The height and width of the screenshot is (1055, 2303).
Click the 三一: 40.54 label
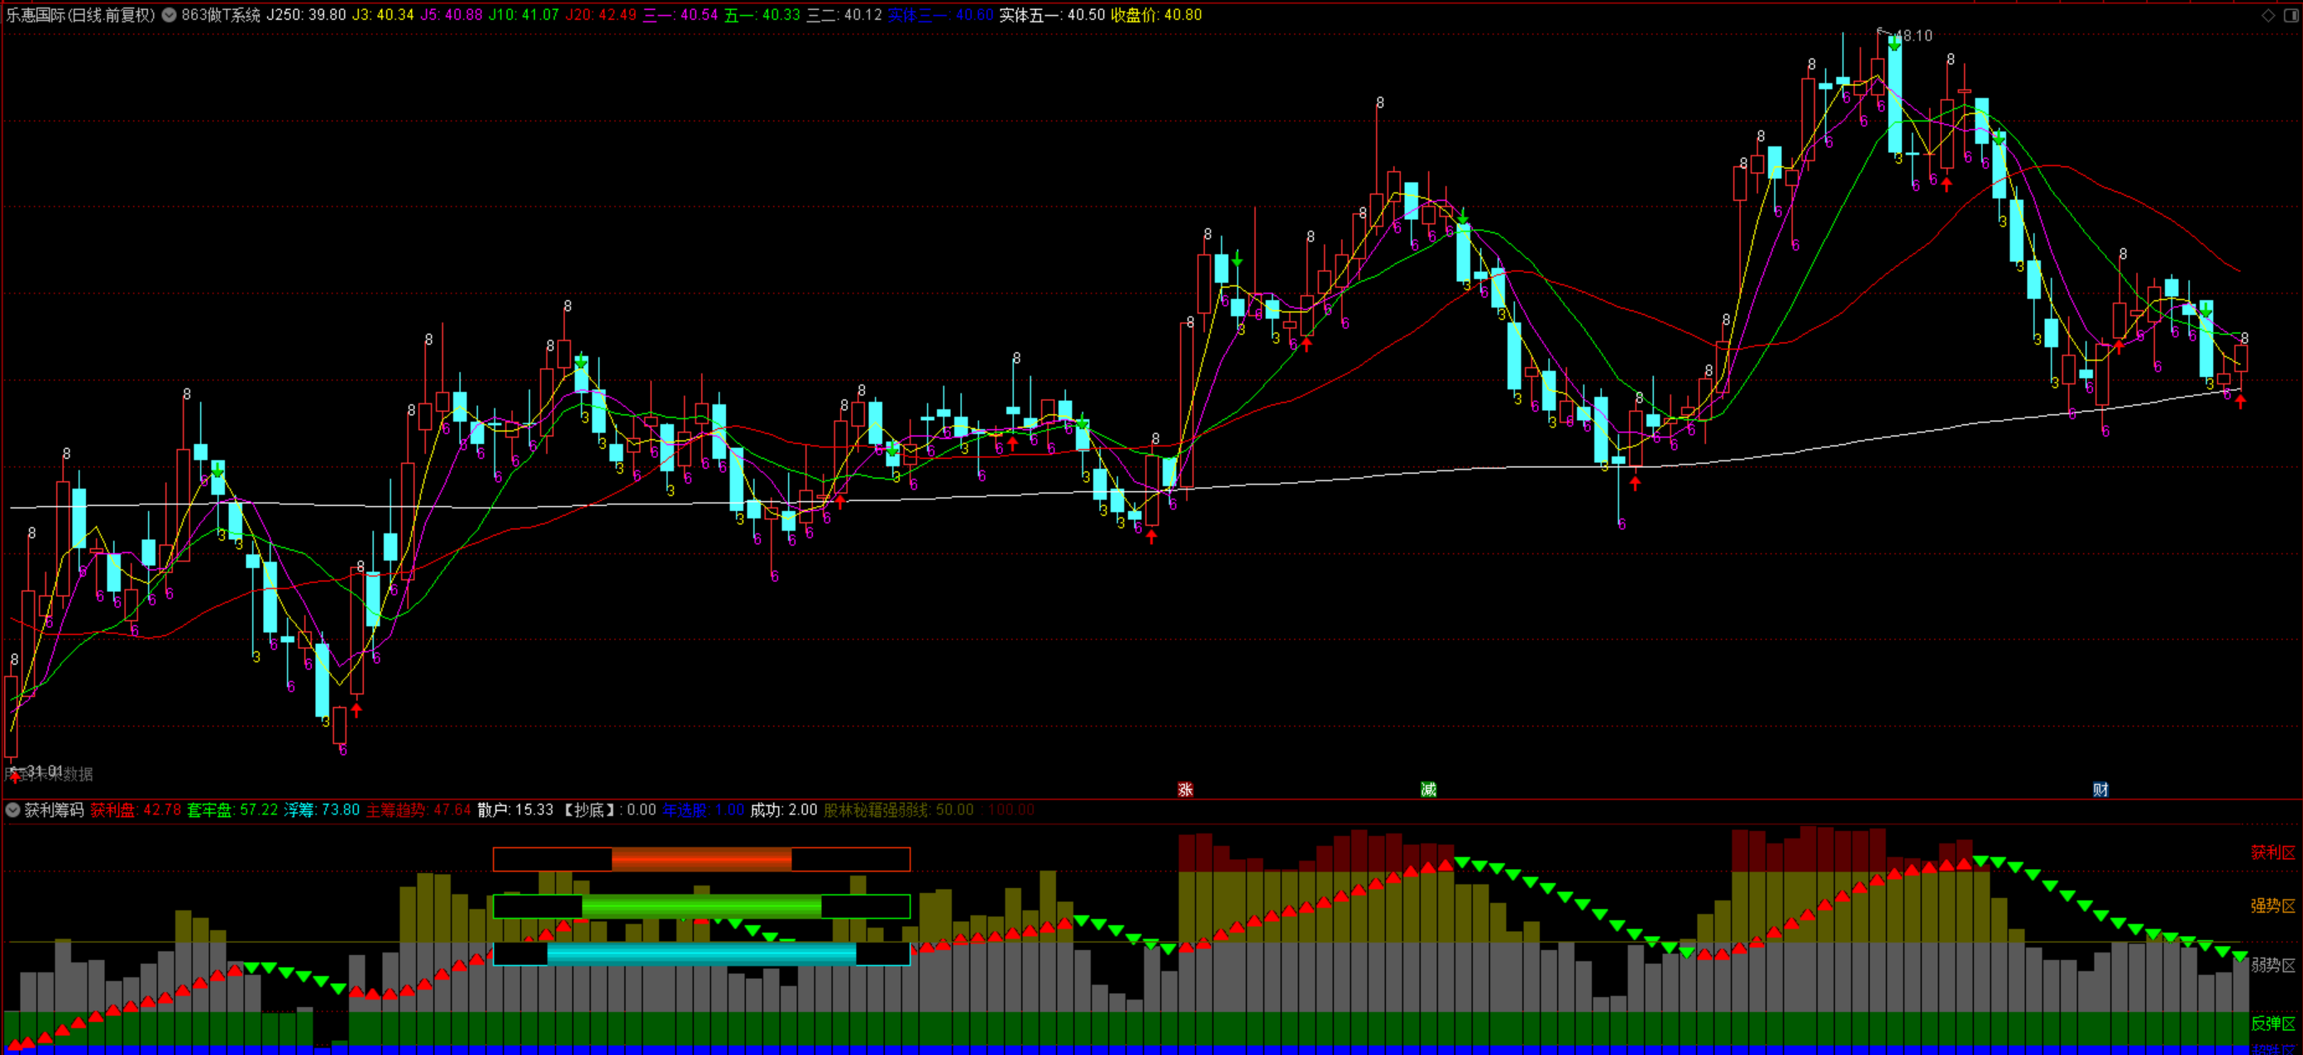click(681, 14)
